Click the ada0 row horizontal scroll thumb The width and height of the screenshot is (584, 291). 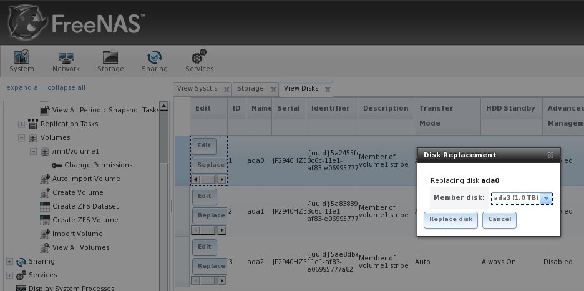[207, 180]
